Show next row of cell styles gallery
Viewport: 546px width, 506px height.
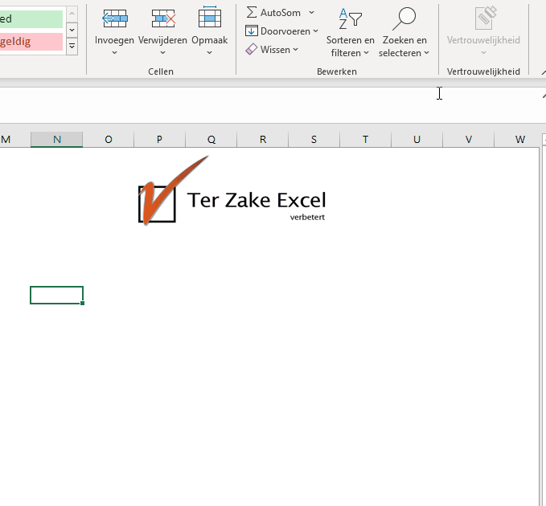(72, 30)
